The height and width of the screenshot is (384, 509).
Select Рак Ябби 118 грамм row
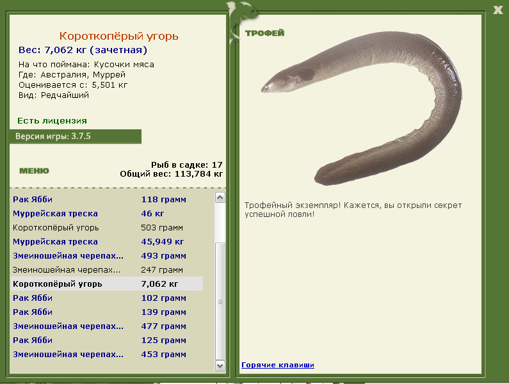click(107, 199)
